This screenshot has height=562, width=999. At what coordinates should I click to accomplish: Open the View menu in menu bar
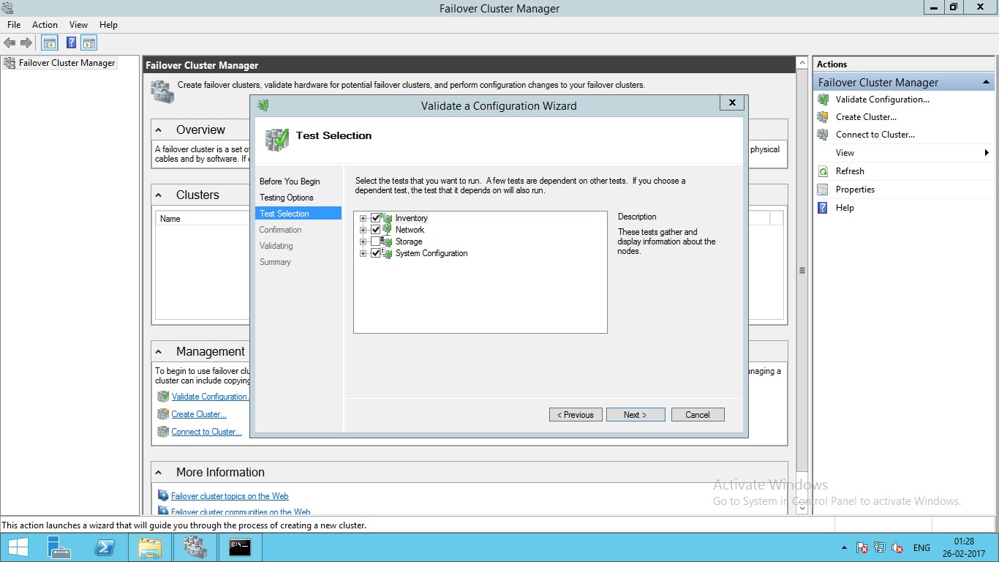[x=78, y=25]
